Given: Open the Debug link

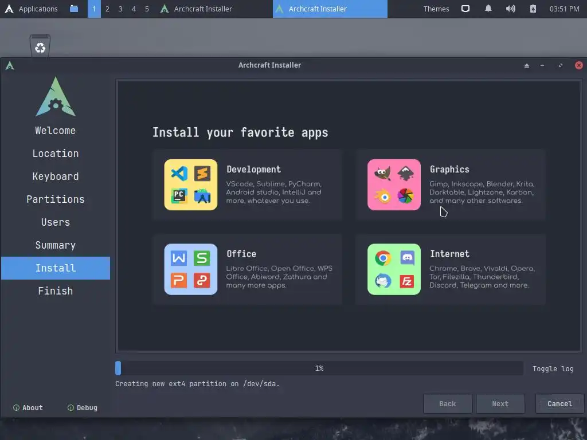Looking at the screenshot, I should click(83, 407).
